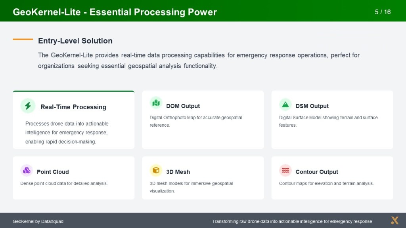The width and height of the screenshot is (406, 228).
Task: Click the lightning bolt Real-Time Processing icon
Action: [x=28, y=106]
